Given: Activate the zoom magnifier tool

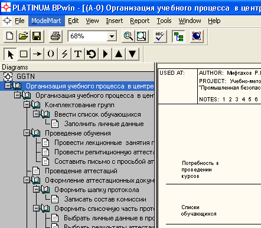Looking at the screenshot, I should (128, 36).
